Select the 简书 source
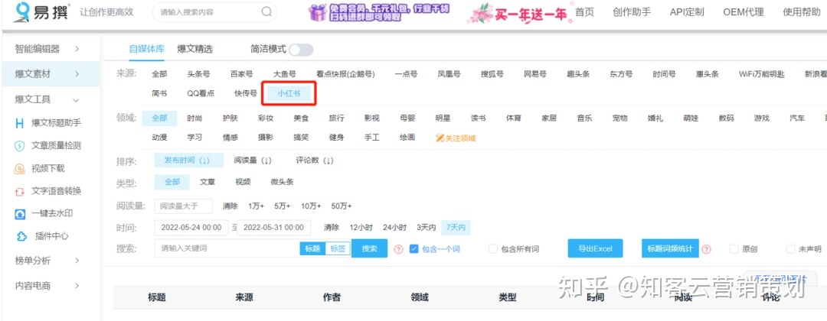This screenshot has width=827, height=321. (159, 94)
